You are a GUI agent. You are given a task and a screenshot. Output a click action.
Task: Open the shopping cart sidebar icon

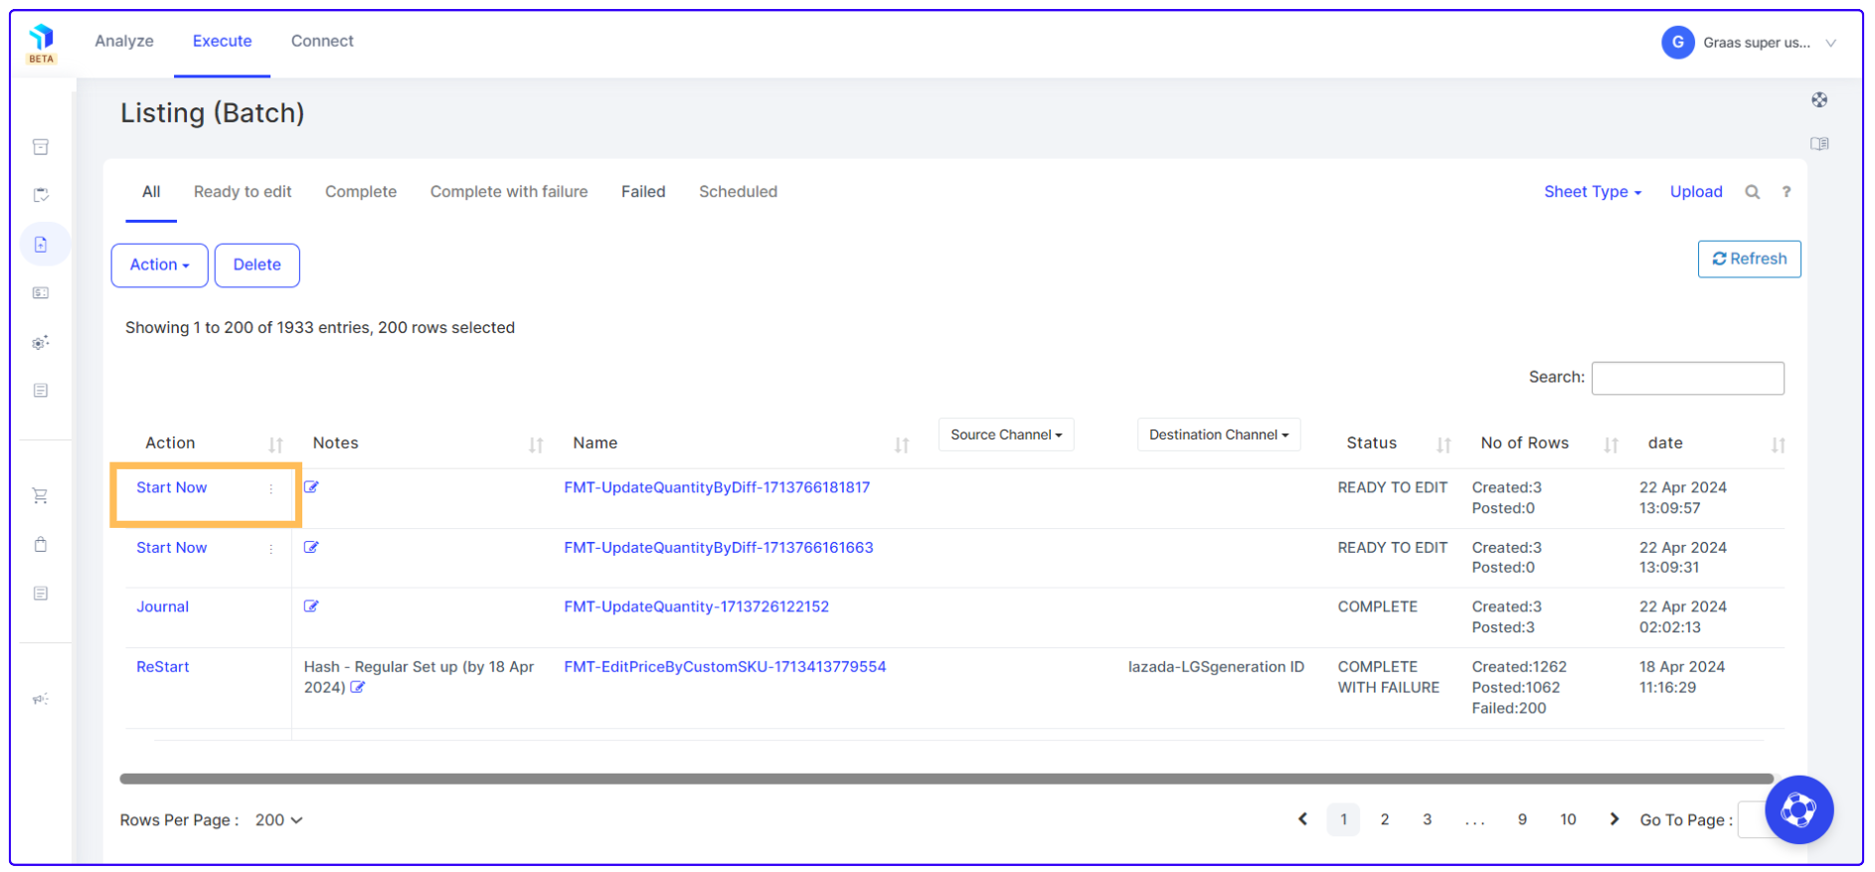tap(41, 495)
